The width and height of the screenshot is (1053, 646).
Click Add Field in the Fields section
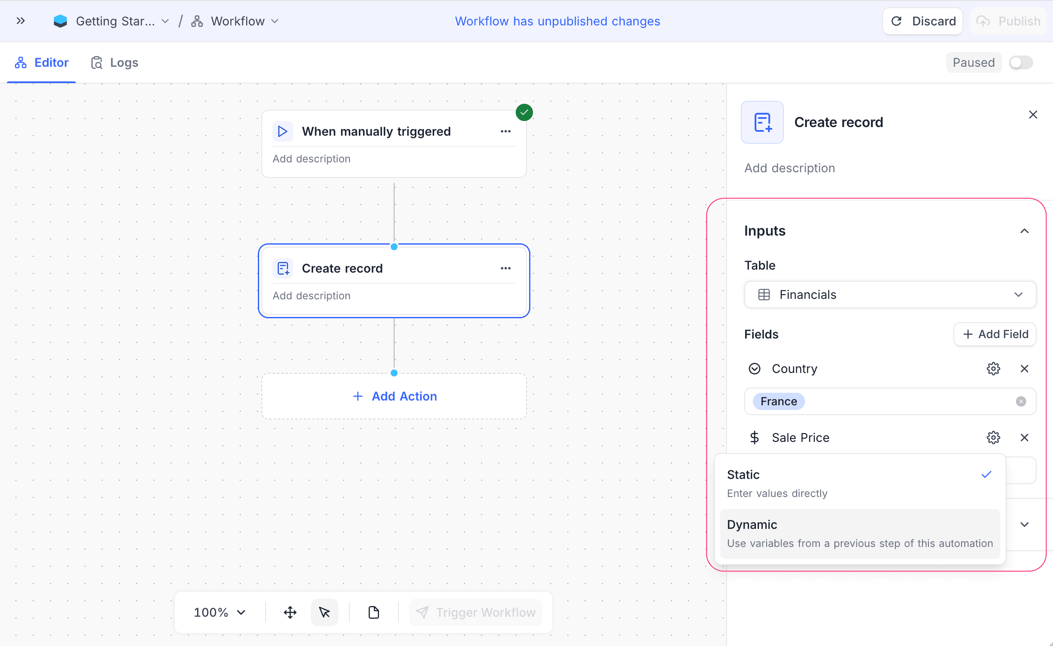(x=995, y=334)
